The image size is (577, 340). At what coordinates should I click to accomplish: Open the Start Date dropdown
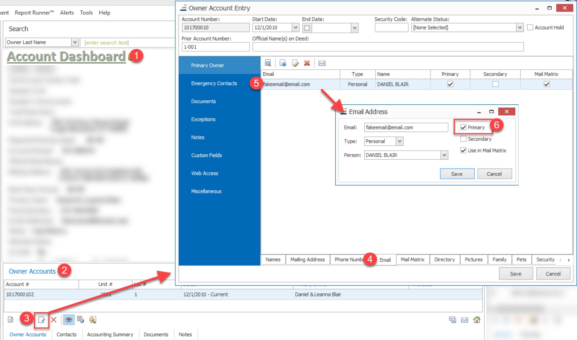click(295, 28)
